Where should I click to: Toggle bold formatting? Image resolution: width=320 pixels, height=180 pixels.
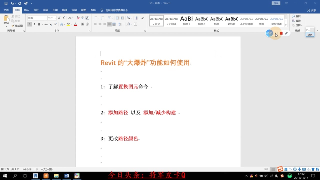coord(29,24)
